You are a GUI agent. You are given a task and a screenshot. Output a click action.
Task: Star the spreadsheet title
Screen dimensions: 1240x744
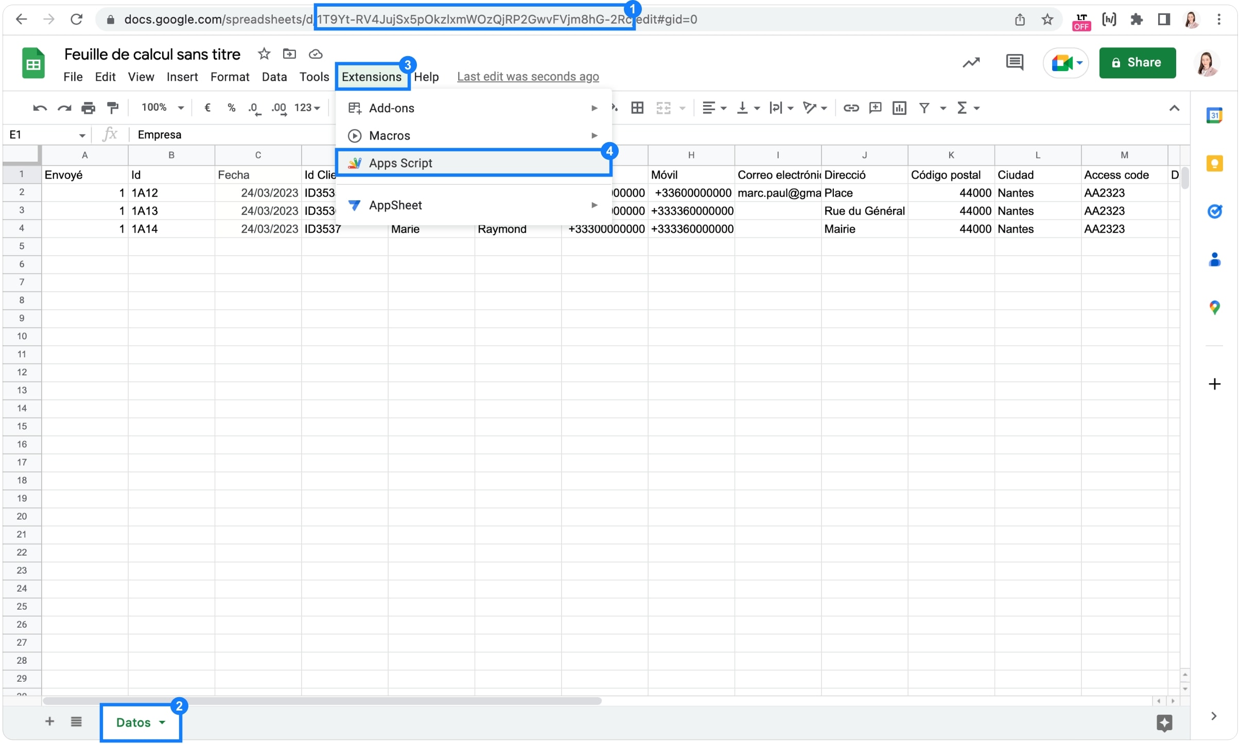pyautogui.click(x=264, y=54)
